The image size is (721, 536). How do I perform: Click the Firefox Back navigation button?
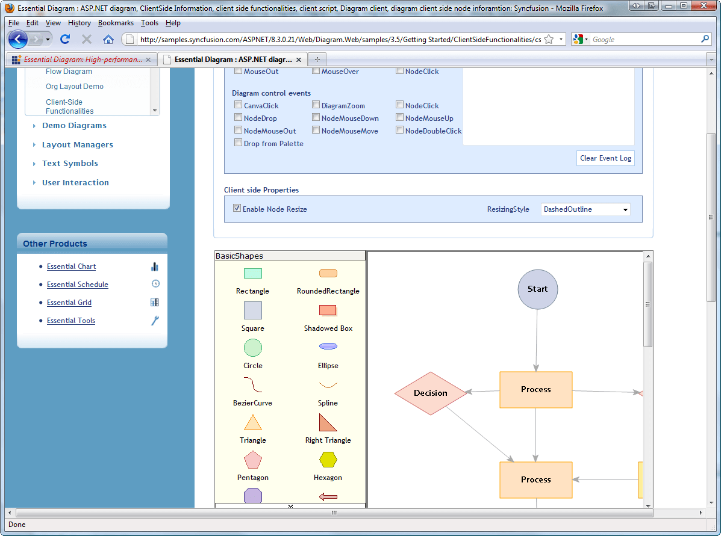click(18, 40)
